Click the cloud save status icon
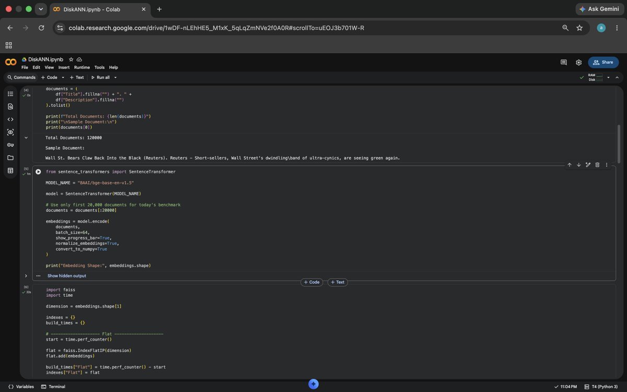627x392 pixels. click(79, 60)
